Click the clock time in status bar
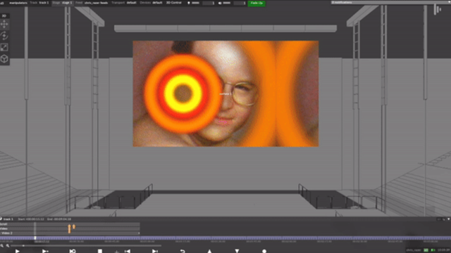 [445, 250]
